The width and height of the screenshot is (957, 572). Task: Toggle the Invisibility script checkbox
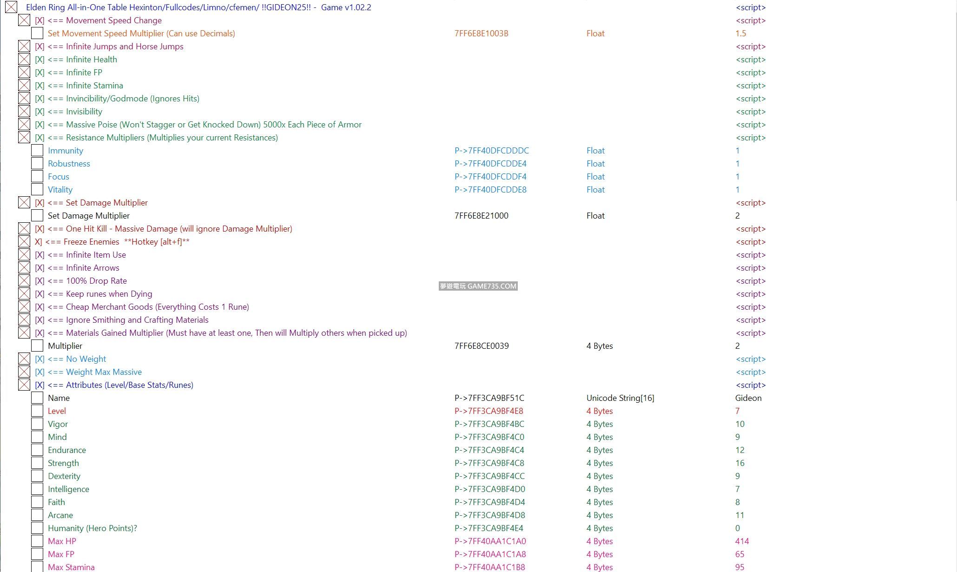(24, 112)
